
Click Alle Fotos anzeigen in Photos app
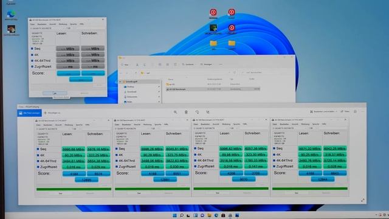[29, 113]
